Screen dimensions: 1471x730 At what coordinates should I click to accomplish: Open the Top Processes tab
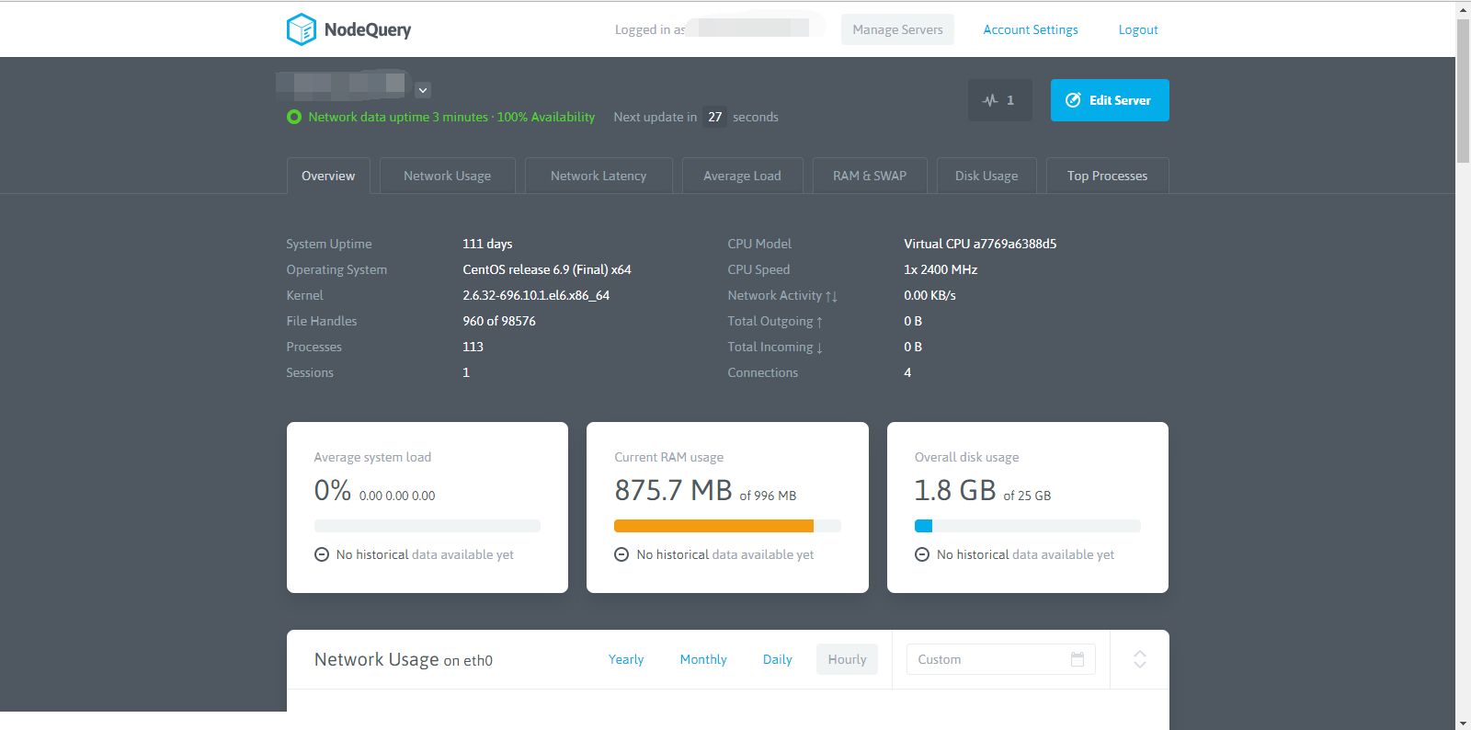[1107, 176]
